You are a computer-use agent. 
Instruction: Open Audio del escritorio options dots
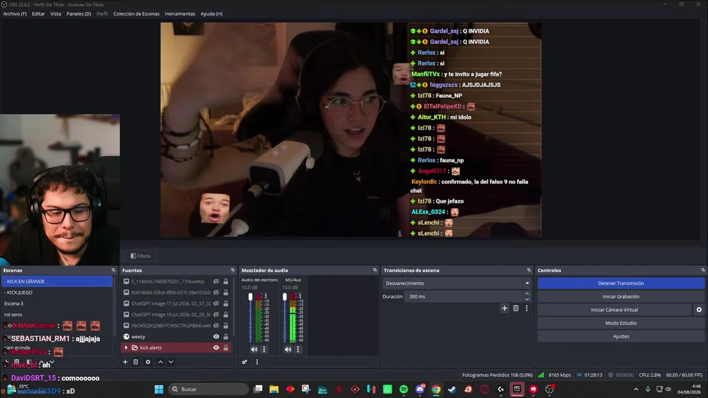click(x=264, y=349)
